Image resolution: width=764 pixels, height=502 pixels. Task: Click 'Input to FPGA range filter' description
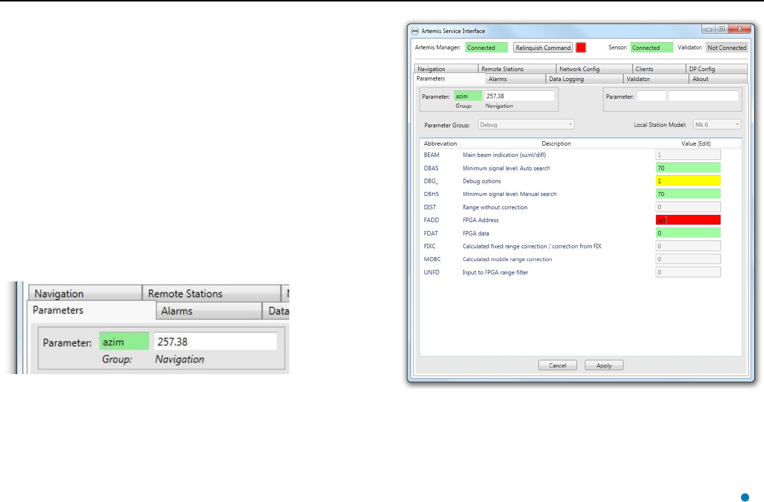[x=495, y=272]
